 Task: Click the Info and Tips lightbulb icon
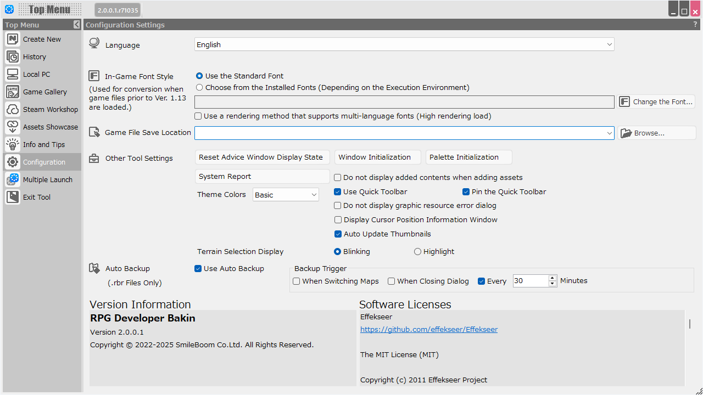coord(13,145)
